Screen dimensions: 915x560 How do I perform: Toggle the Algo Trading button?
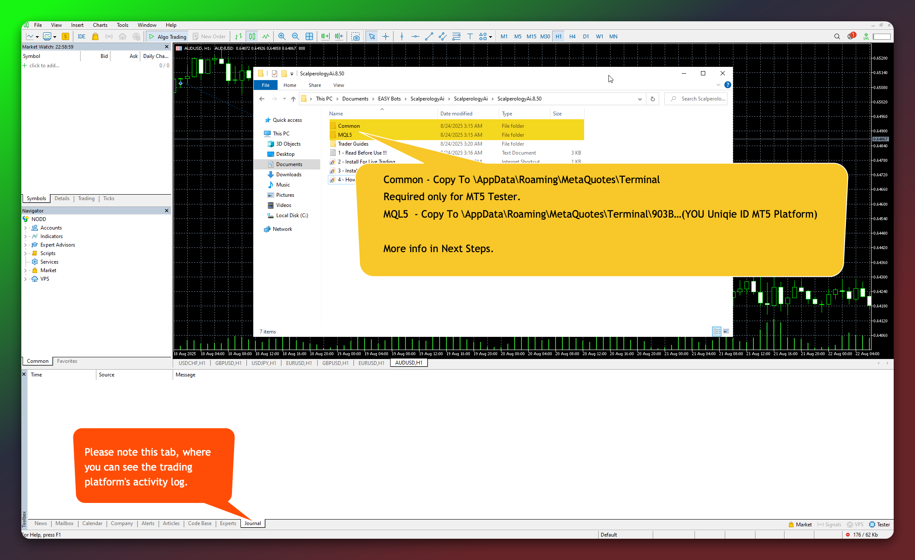pos(168,37)
